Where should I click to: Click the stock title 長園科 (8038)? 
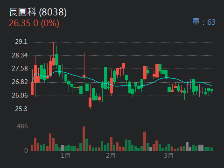38,12
